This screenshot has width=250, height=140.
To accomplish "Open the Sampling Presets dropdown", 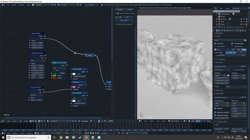I will click(227, 66).
